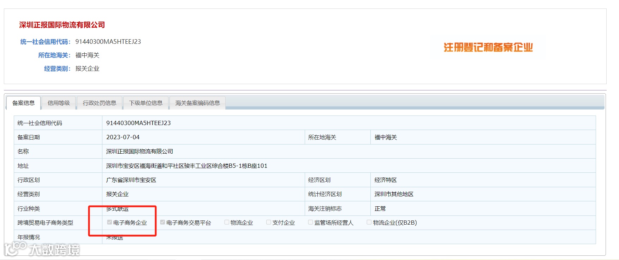Image resolution: width=619 pixels, height=260 pixels.
Task: Check the 物流企业(仅B2B) checkbox
Action: tap(369, 222)
